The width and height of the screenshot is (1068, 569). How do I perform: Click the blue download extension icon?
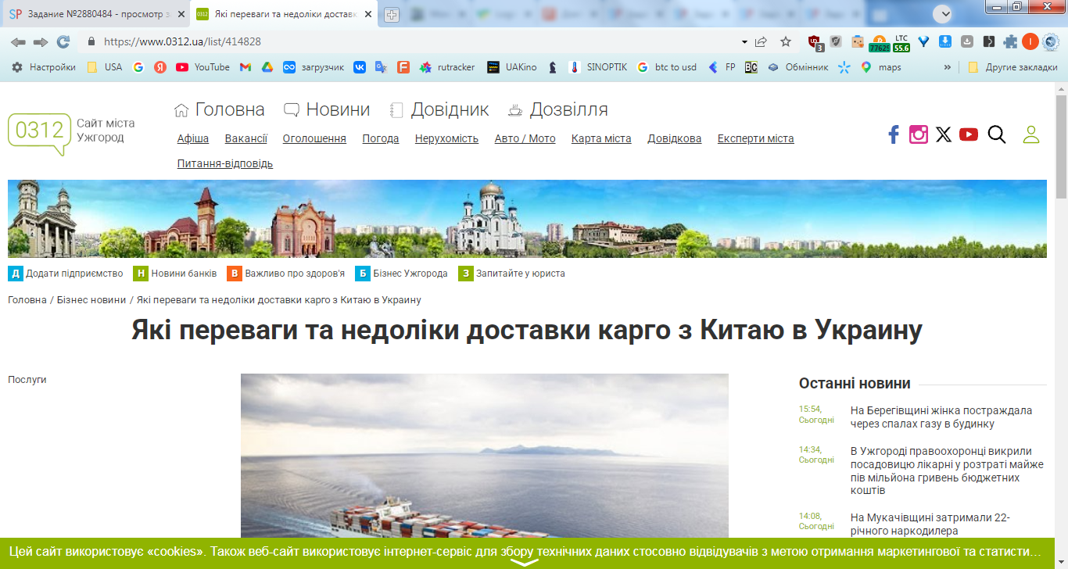(945, 42)
